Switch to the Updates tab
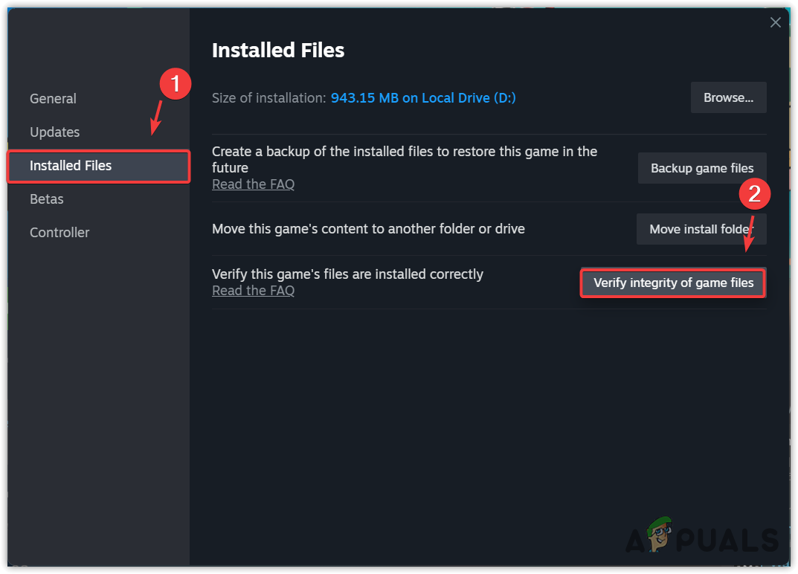The height and width of the screenshot is (574, 798). coord(54,132)
